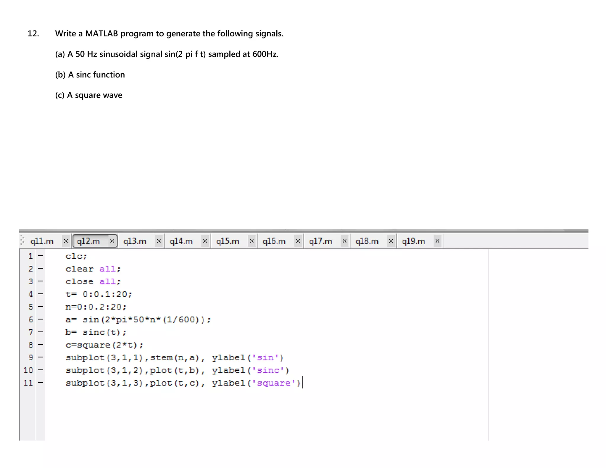Viewport: 606px width, 468px height.
Task: Close the q11.m tab
Action: [66, 241]
